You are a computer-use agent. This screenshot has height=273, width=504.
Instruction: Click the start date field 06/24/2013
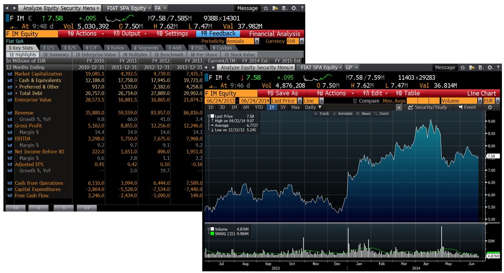coord(220,101)
